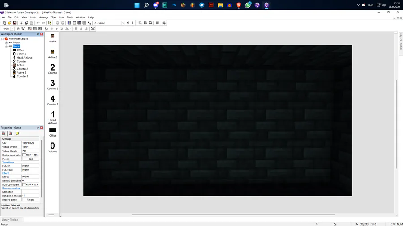Screen dimensions: 403x226
Task: Click the Background color swatch
Action: click(24, 155)
